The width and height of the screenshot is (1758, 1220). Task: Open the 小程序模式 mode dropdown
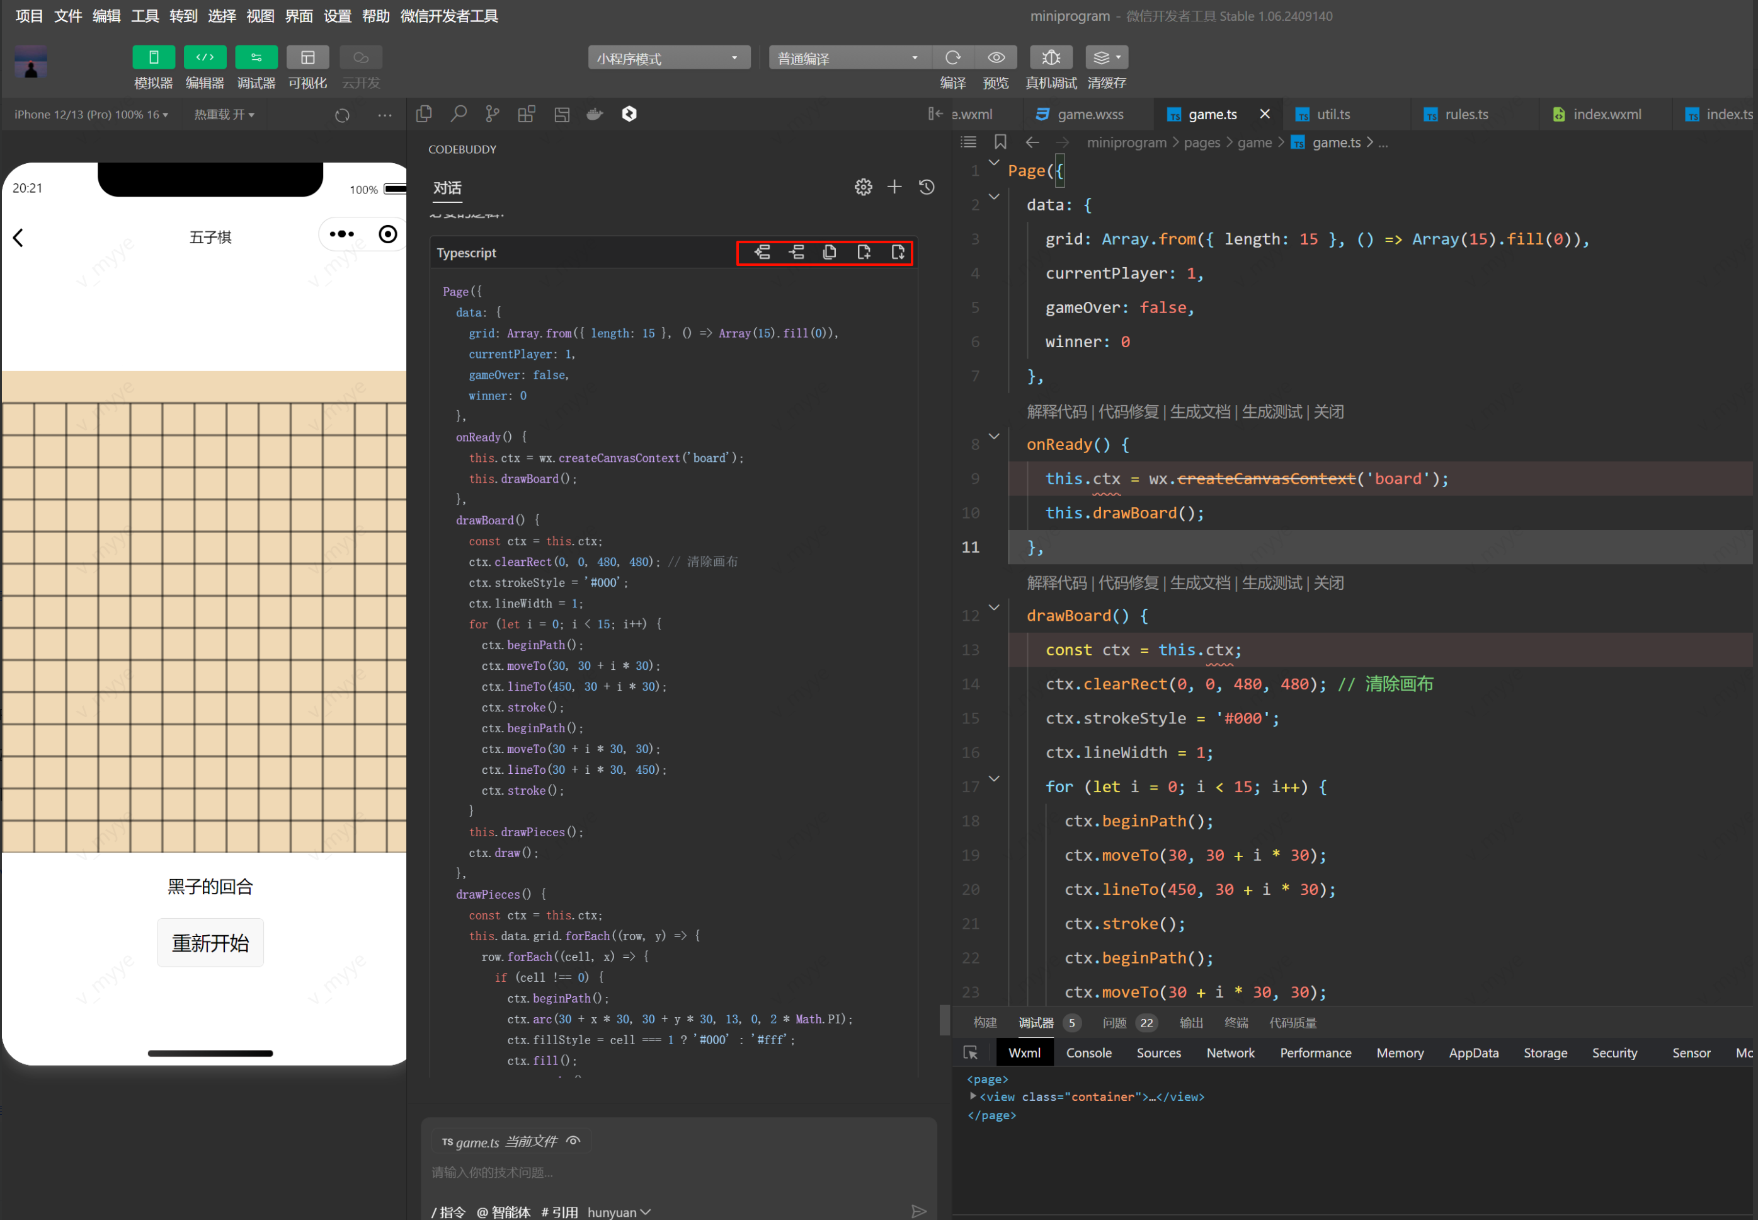coord(668,58)
